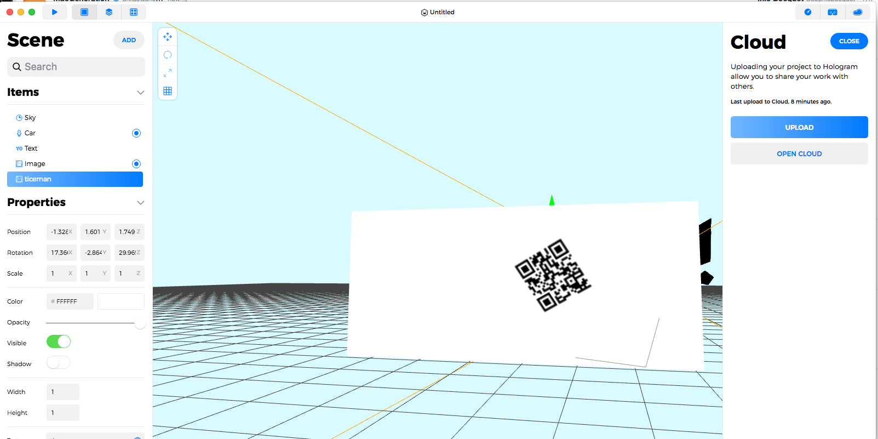Edit the Height value
Screen dimensions: 878x439
point(63,413)
